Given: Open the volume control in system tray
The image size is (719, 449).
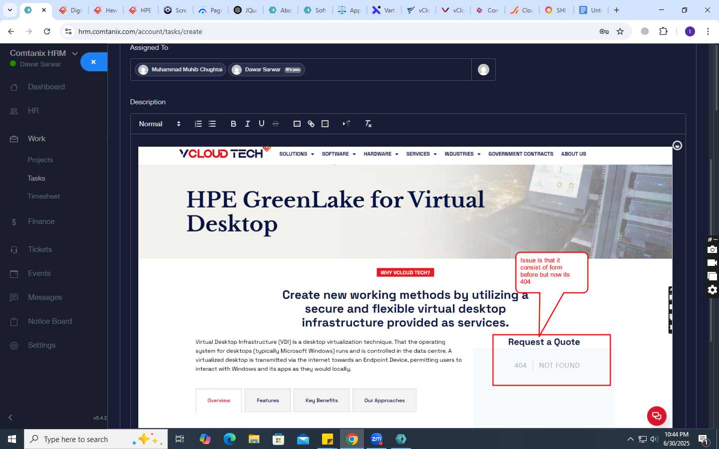Looking at the screenshot, I should tap(654, 439).
